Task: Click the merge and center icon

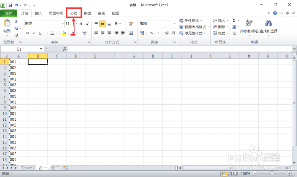Action: coord(131,33)
